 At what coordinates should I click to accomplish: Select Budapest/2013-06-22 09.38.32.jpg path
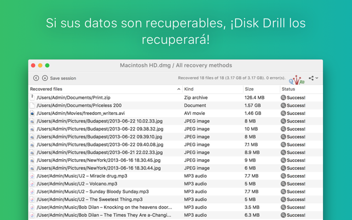[x=100, y=129]
